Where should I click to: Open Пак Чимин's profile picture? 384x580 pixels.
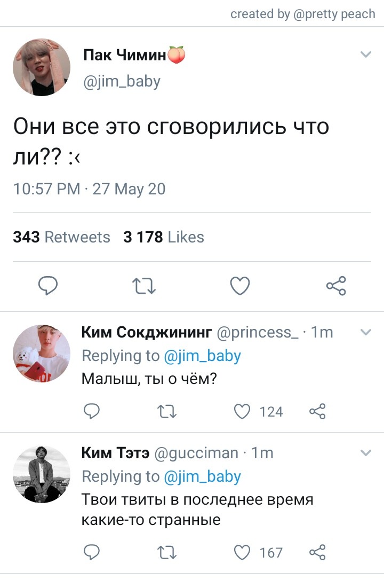coord(42,67)
